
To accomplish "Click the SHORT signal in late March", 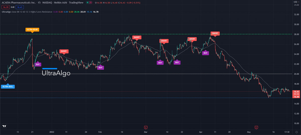I will pos(192,39).
